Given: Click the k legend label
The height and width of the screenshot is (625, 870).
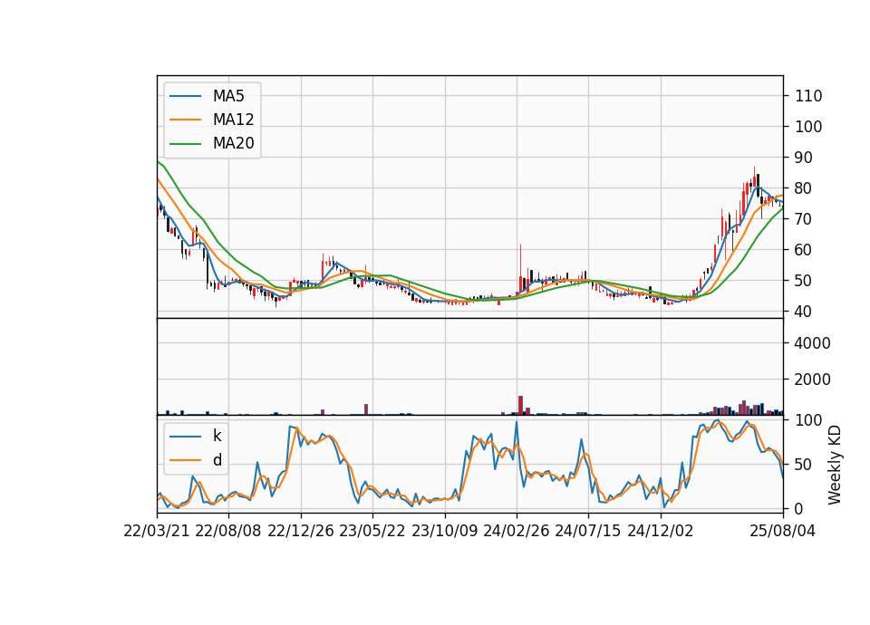Looking at the screenshot, I should pos(217,436).
